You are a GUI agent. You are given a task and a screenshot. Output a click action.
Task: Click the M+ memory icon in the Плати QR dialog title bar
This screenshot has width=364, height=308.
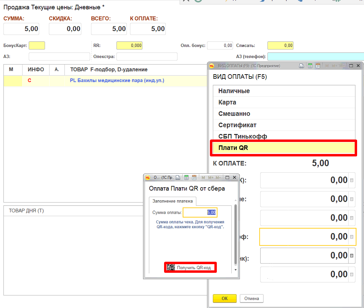point(210,177)
